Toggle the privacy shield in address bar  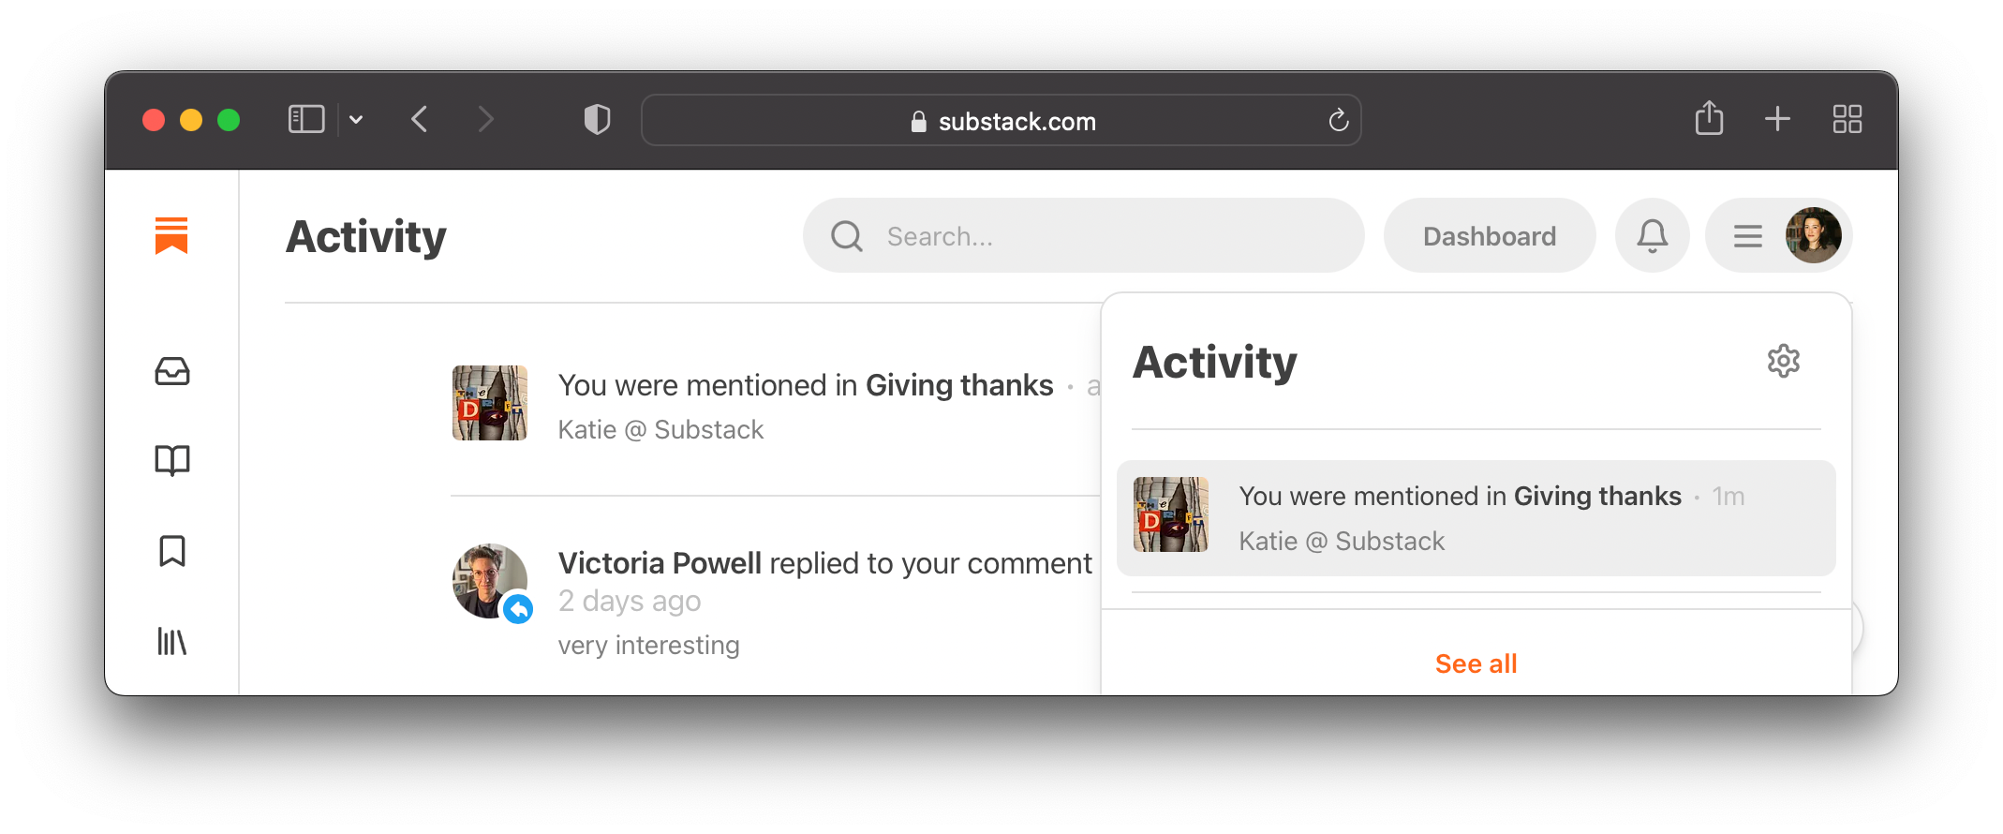[x=596, y=119]
